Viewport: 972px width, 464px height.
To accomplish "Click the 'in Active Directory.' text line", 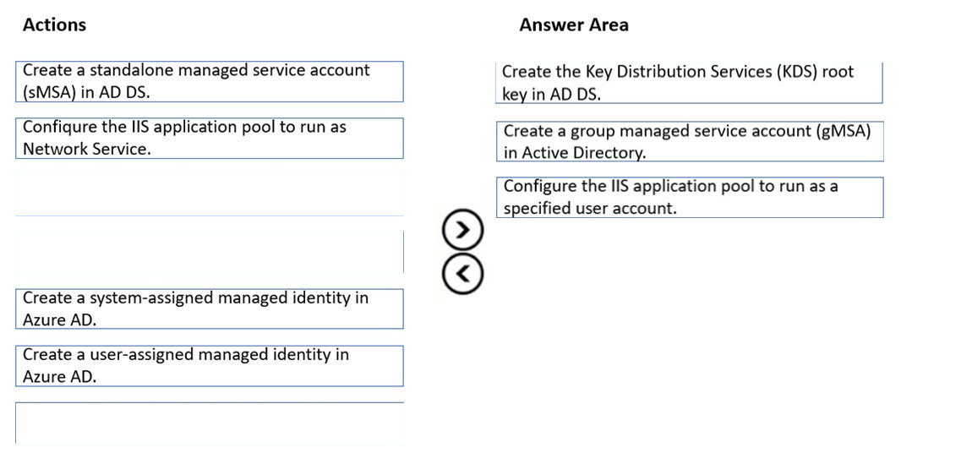I will (x=575, y=153).
